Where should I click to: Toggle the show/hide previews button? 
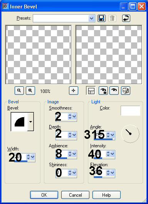tap(91, 91)
